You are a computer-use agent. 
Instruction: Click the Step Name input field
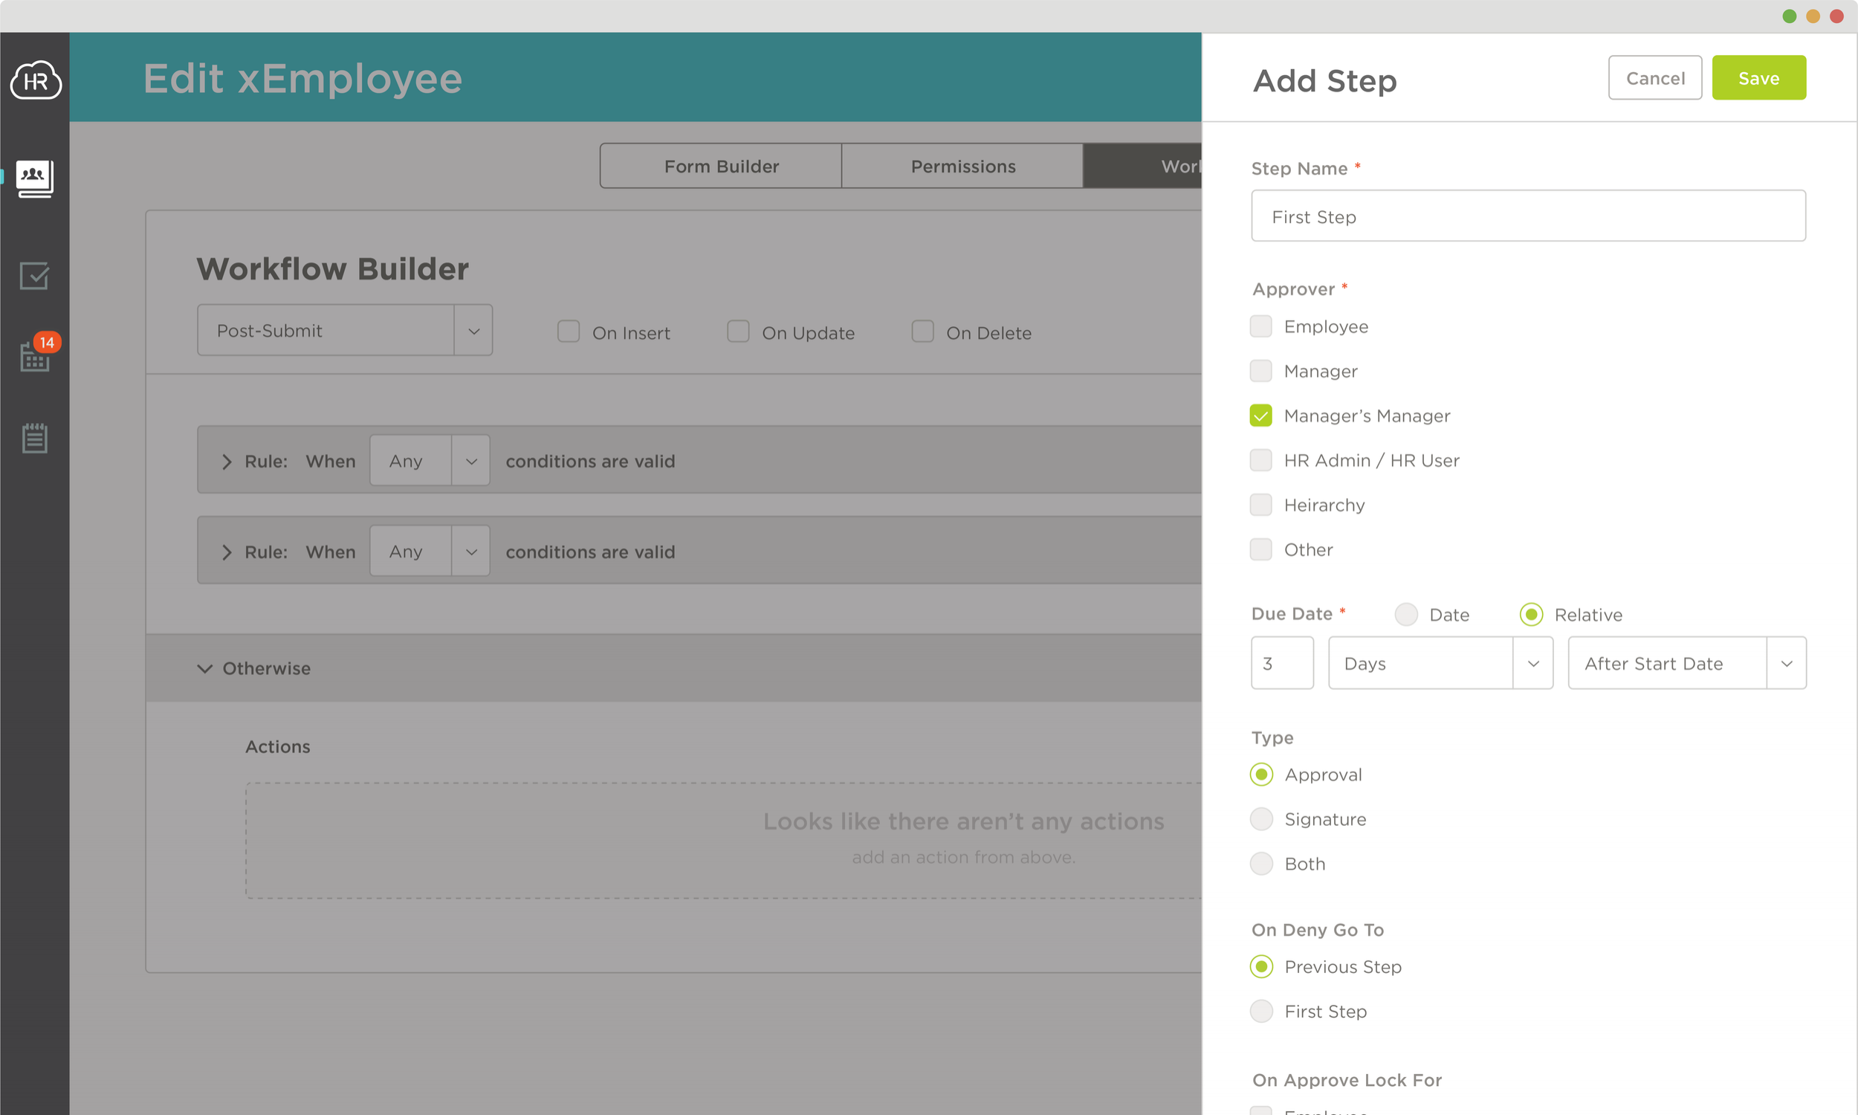point(1528,216)
